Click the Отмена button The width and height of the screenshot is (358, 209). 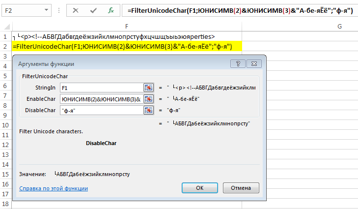(241, 188)
